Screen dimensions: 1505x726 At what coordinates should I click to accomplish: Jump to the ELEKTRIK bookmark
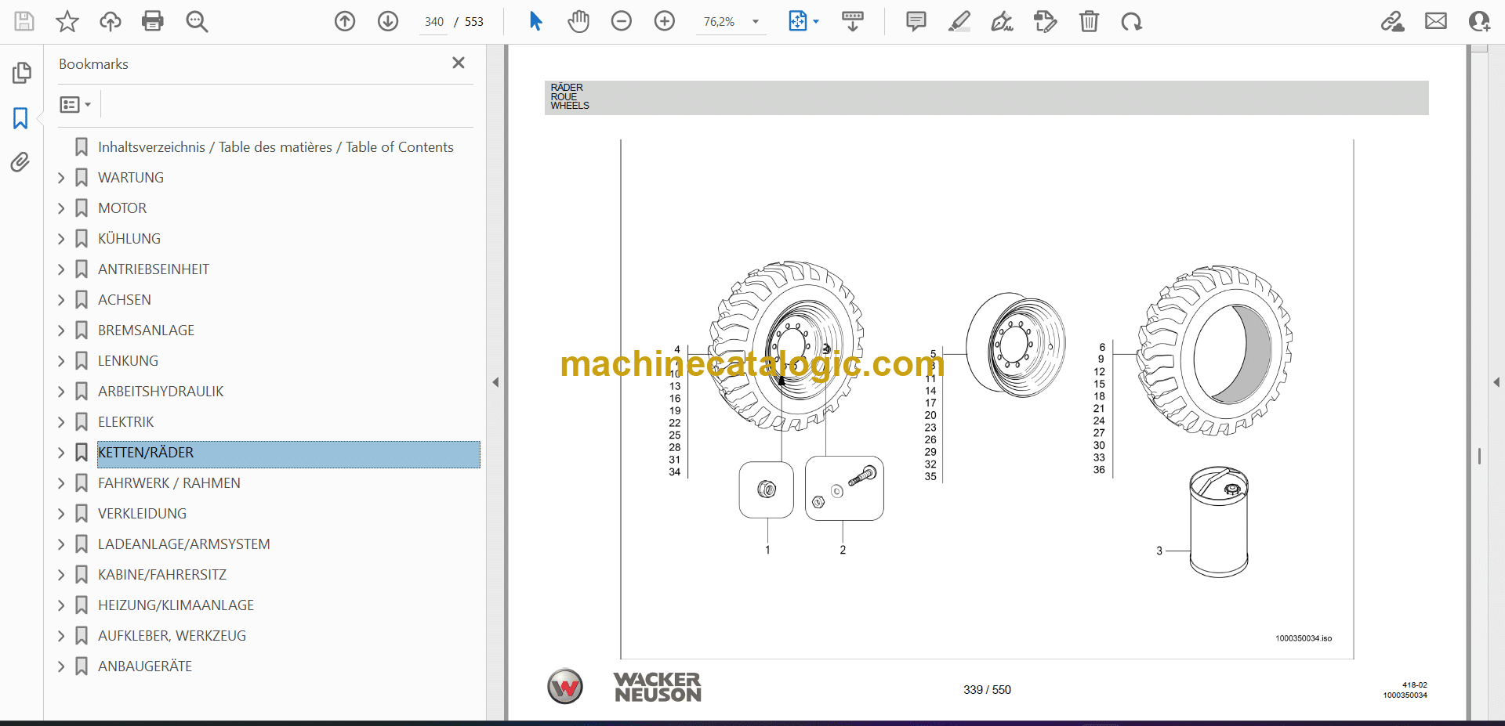pyautogui.click(x=126, y=422)
